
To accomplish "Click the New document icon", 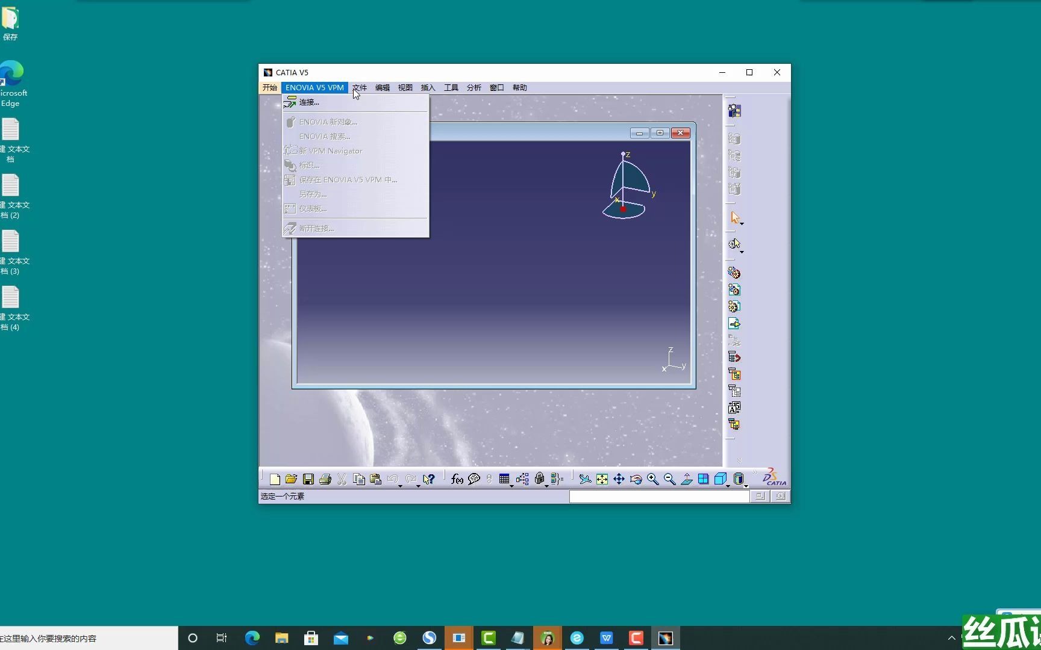I will [x=275, y=479].
